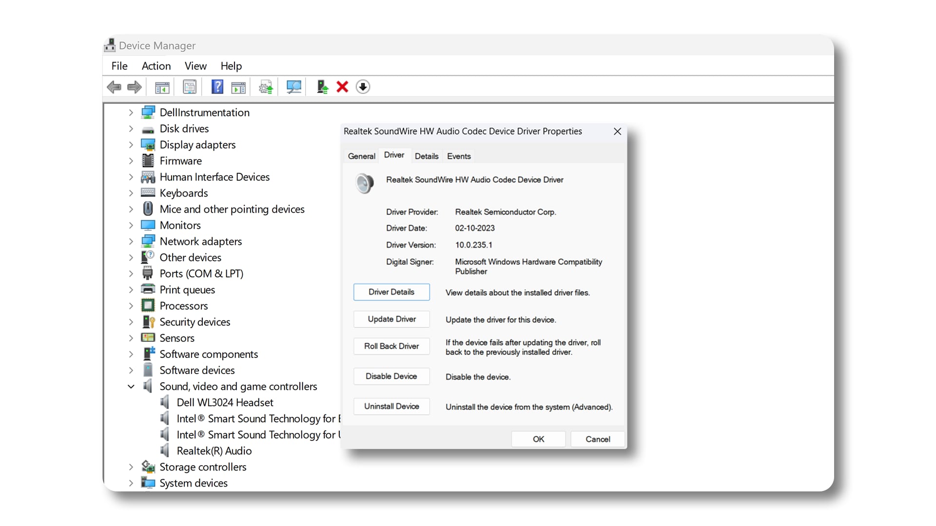The width and height of the screenshot is (936, 526).
Task: Click the back navigation arrow icon
Action: click(x=114, y=86)
